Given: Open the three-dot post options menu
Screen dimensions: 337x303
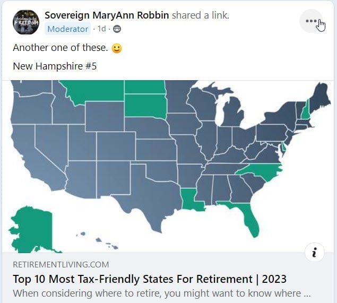Looking at the screenshot, I should pos(311,21).
